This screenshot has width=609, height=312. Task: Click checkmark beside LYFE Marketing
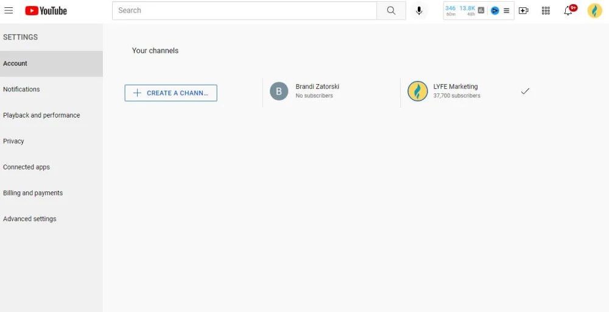(525, 91)
